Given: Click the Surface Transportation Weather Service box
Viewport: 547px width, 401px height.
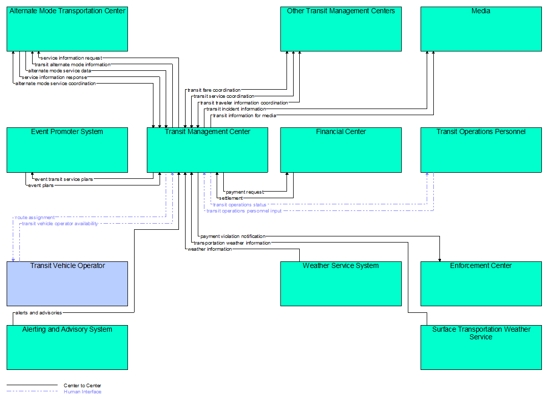Looking at the screenshot, I should 481,347.
